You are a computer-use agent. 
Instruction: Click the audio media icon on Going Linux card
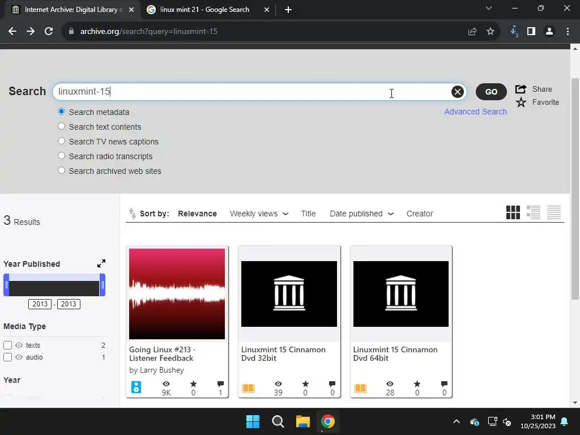(136, 387)
